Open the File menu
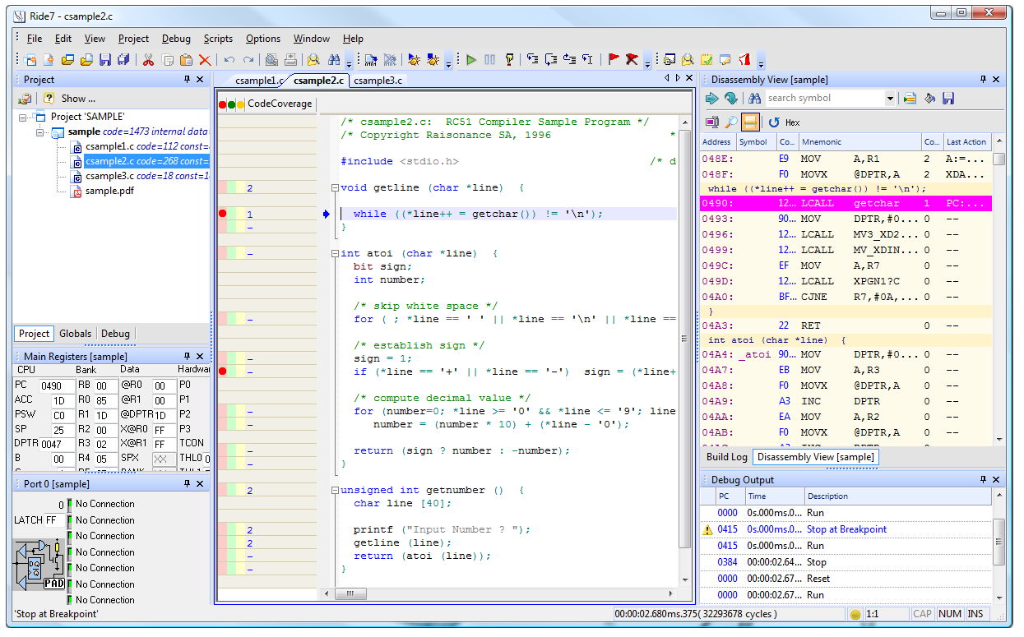The image size is (1024, 637). 35,39
